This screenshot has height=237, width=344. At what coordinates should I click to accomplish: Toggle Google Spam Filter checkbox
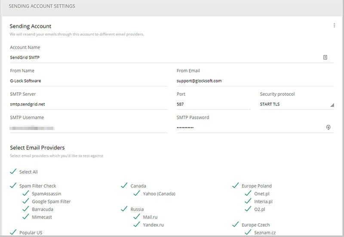[26, 201]
